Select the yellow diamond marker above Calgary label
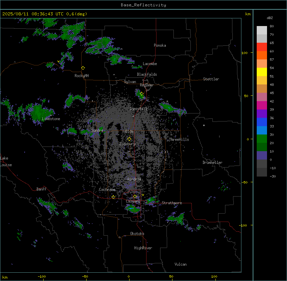 tap(135, 197)
